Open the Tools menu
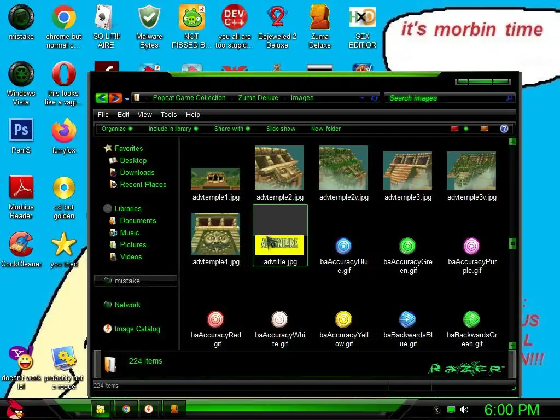The image size is (560, 420). 168,115
